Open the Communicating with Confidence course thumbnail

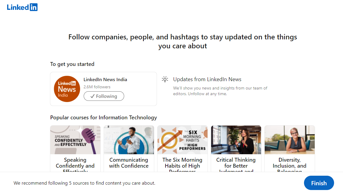[x=129, y=140]
